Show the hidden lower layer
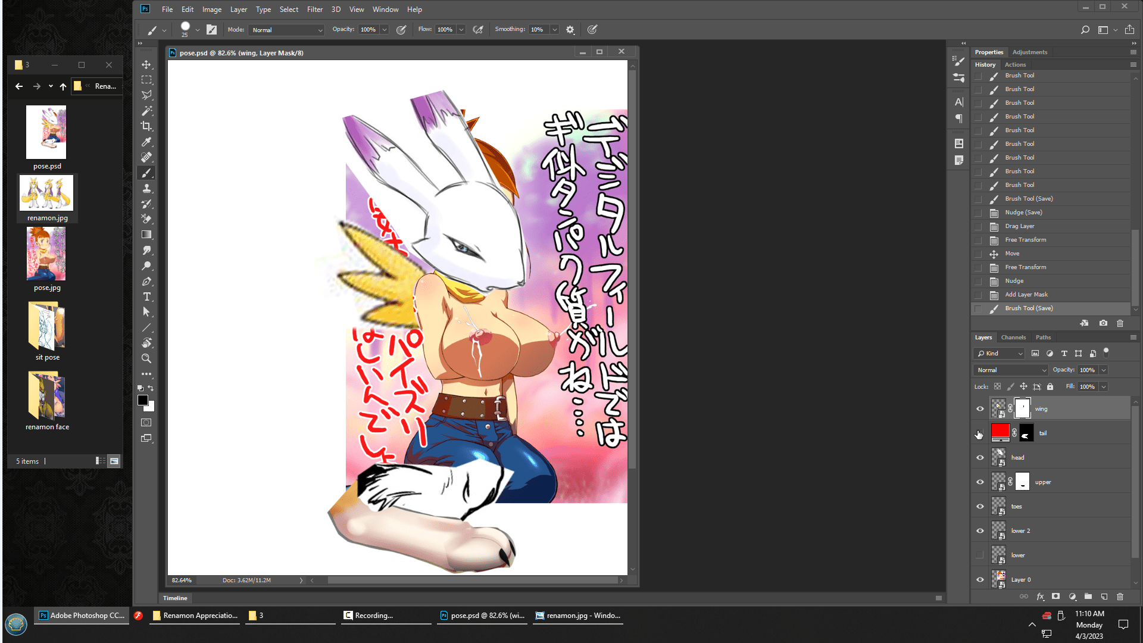The height and width of the screenshot is (643, 1143). pos(980,555)
